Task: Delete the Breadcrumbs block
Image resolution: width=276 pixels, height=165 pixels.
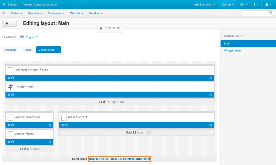Action: (x=211, y=95)
